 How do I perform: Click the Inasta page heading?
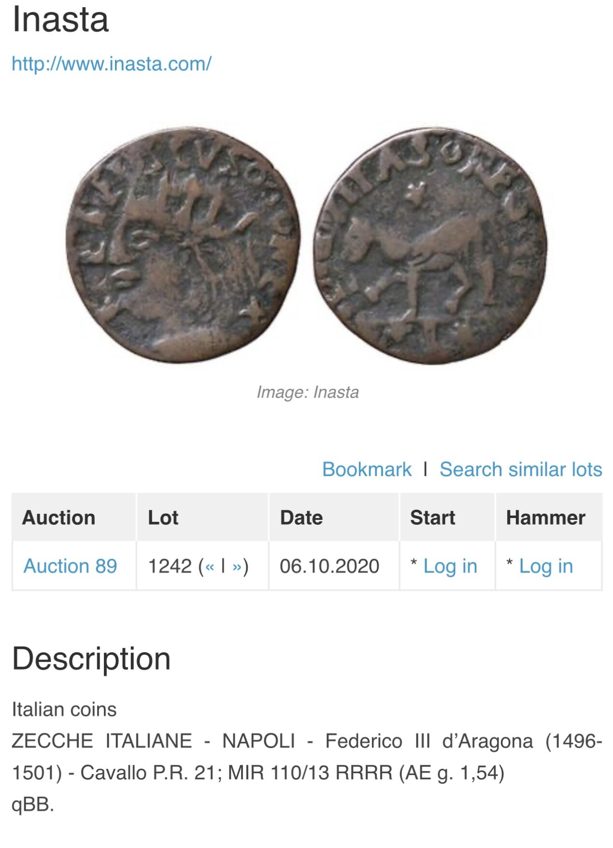(60, 19)
